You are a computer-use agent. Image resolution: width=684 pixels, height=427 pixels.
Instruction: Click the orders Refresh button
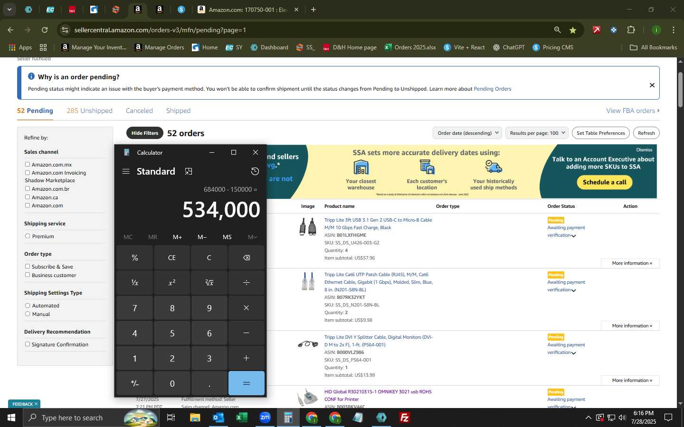coord(646,133)
